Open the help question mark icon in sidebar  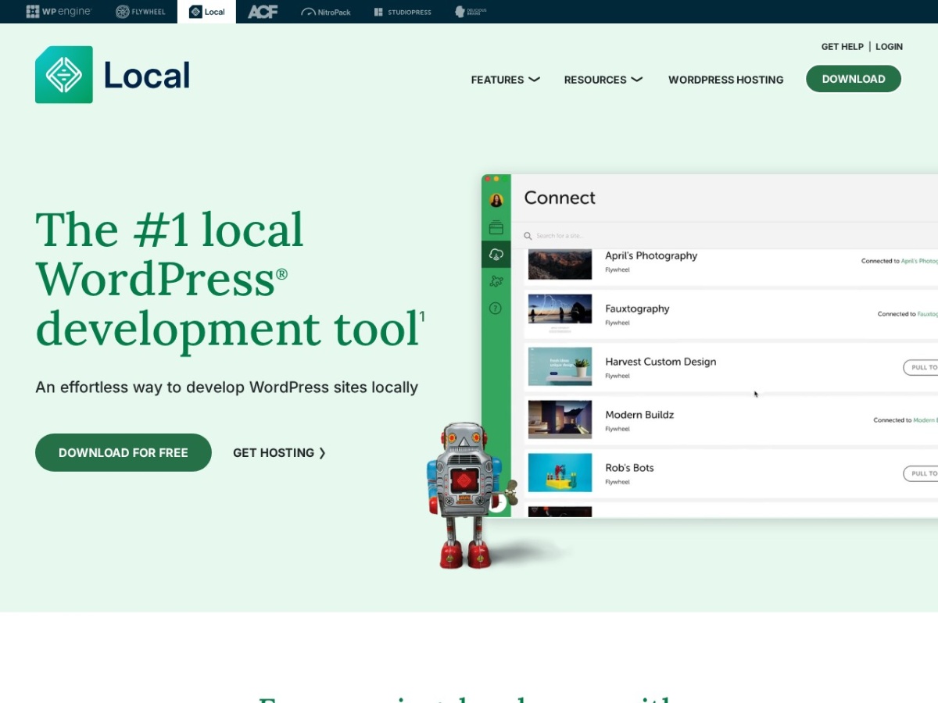pyautogui.click(x=496, y=308)
